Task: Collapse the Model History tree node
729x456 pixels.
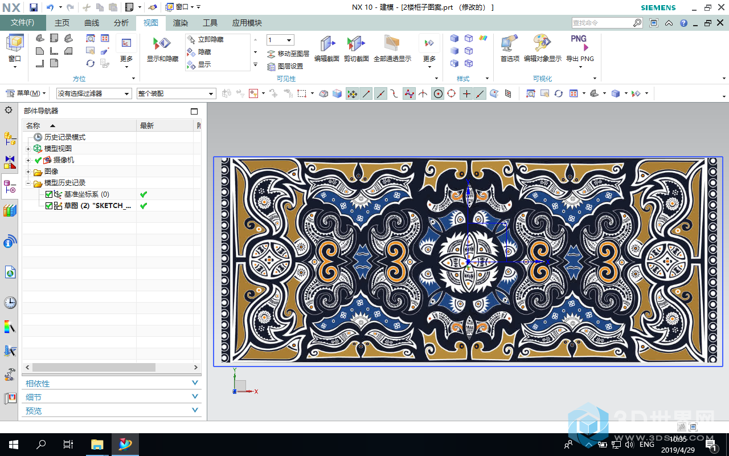Action: [28, 183]
